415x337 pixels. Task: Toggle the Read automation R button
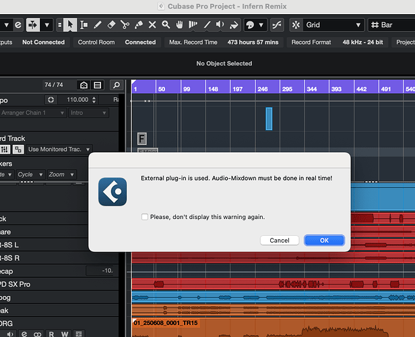coord(53,333)
